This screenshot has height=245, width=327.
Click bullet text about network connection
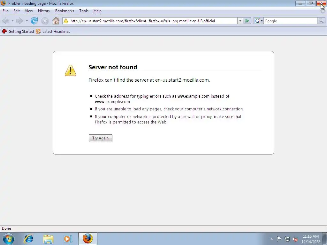[169, 109]
